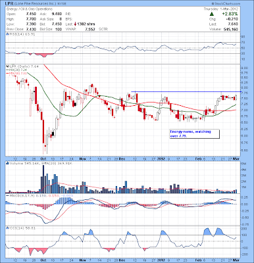Click the Open value 7.450

[x=31, y=14]
